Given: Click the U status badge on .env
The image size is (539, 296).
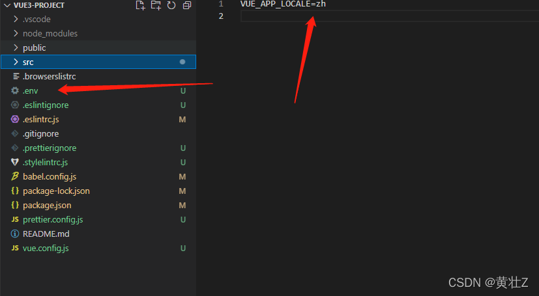Looking at the screenshot, I should [183, 91].
